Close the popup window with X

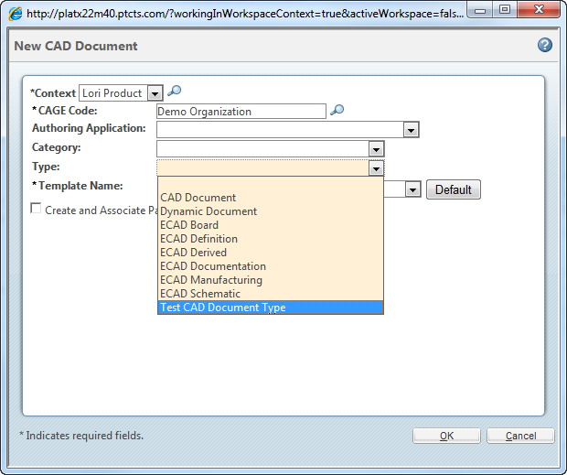point(539,10)
